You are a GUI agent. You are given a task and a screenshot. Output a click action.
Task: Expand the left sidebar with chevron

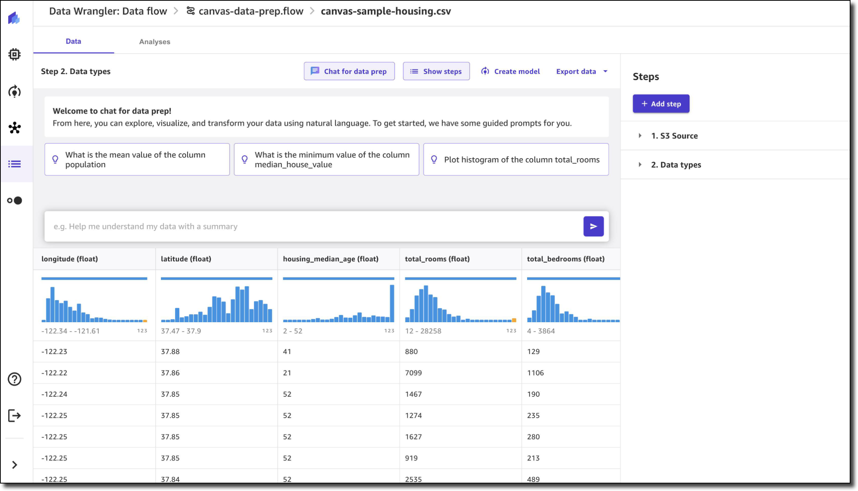coord(14,465)
